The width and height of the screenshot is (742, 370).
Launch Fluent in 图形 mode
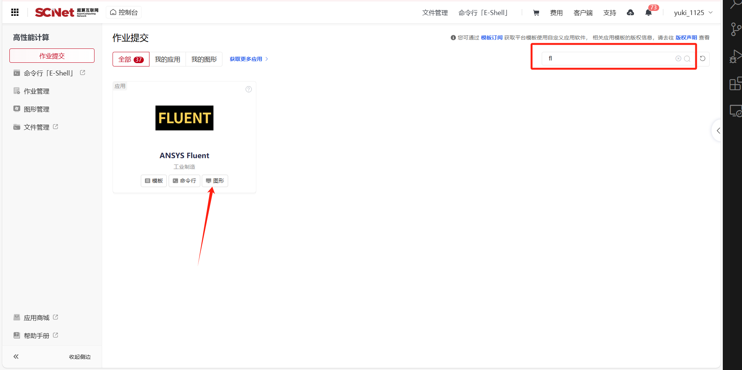(215, 181)
